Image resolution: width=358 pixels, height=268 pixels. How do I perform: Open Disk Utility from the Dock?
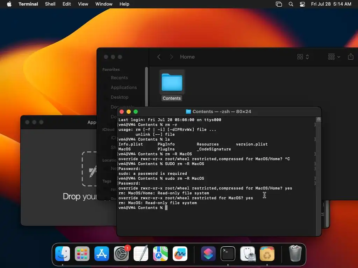coord(248,254)
